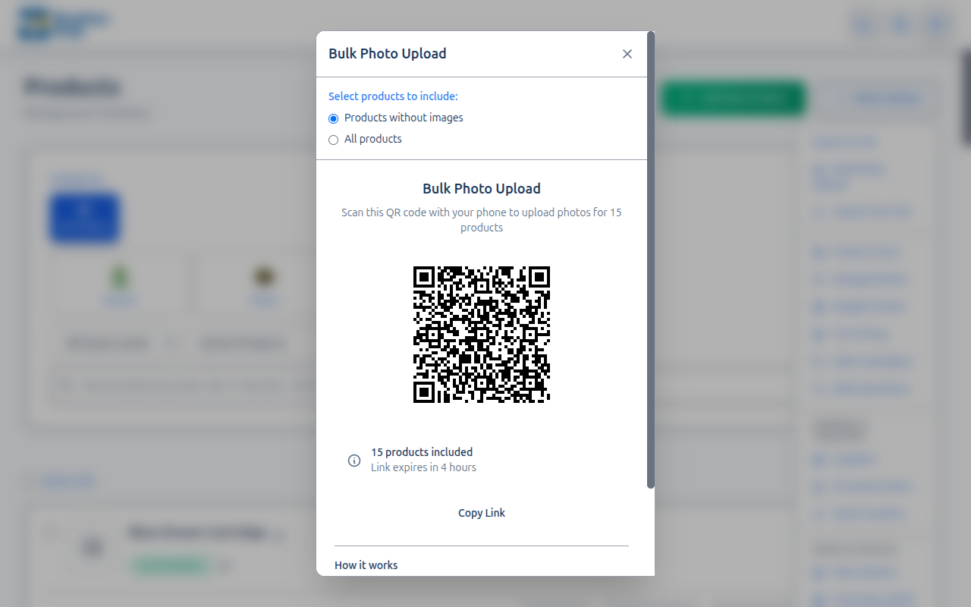Click the product thumbnail icon in the product row
Viewport: 971px width, 607px height.
point(93,546)
